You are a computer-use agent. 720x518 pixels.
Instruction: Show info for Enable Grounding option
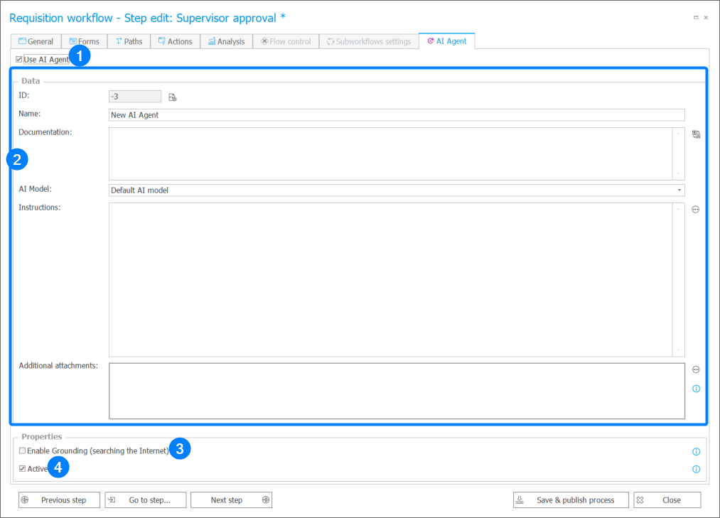coord(696,451)
